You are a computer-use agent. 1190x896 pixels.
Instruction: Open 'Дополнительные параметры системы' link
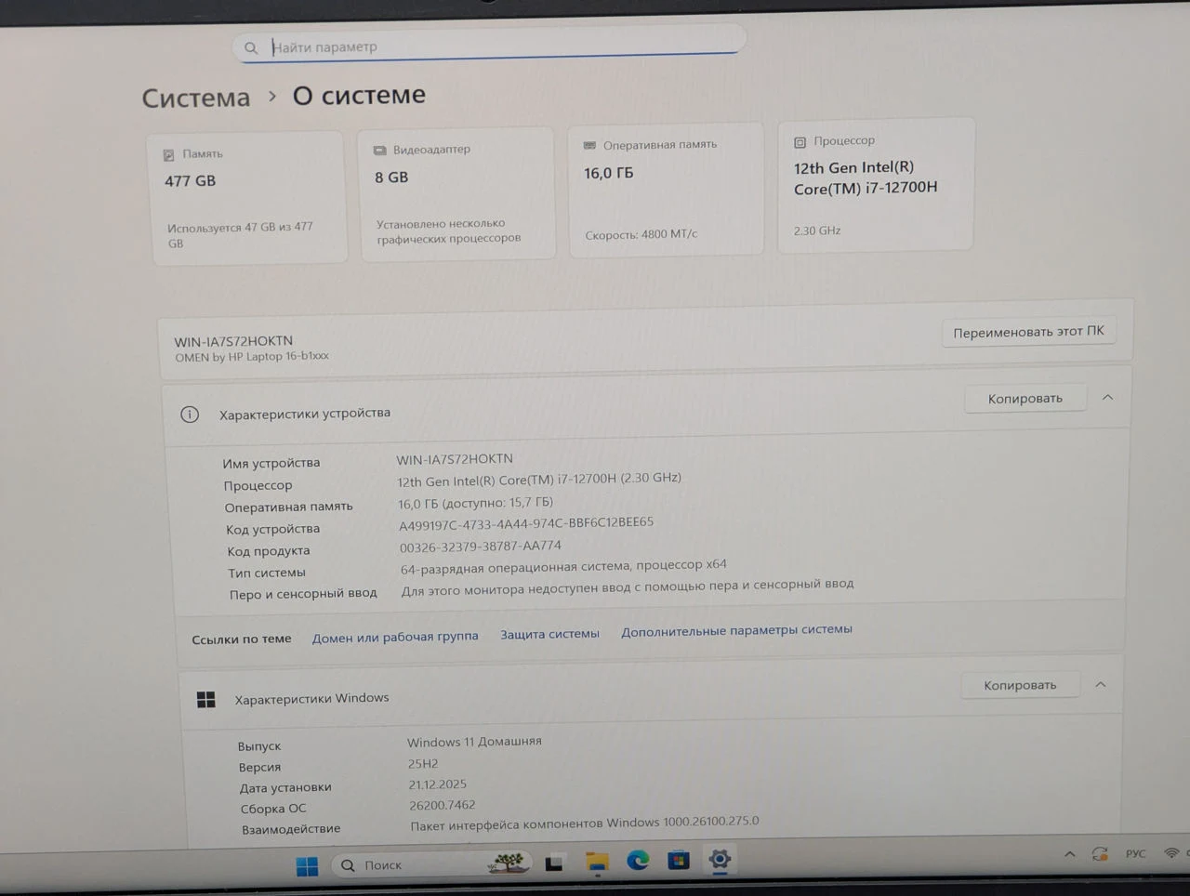pos(736,630)
